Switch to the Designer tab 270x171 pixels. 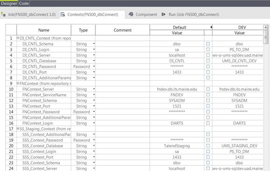click(9, 3)
